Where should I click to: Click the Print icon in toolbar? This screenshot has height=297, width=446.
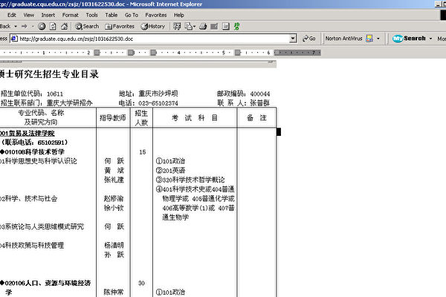coord(201,26)
